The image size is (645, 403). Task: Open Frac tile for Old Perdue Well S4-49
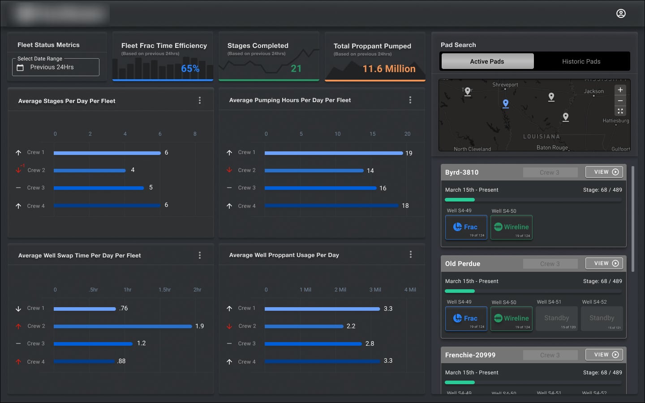(x=466, y=319)
